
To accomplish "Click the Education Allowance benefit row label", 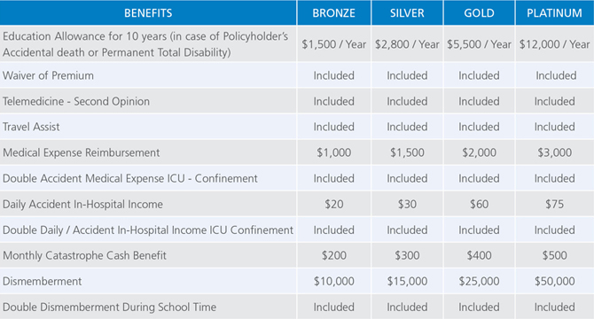I will (145, 44).
